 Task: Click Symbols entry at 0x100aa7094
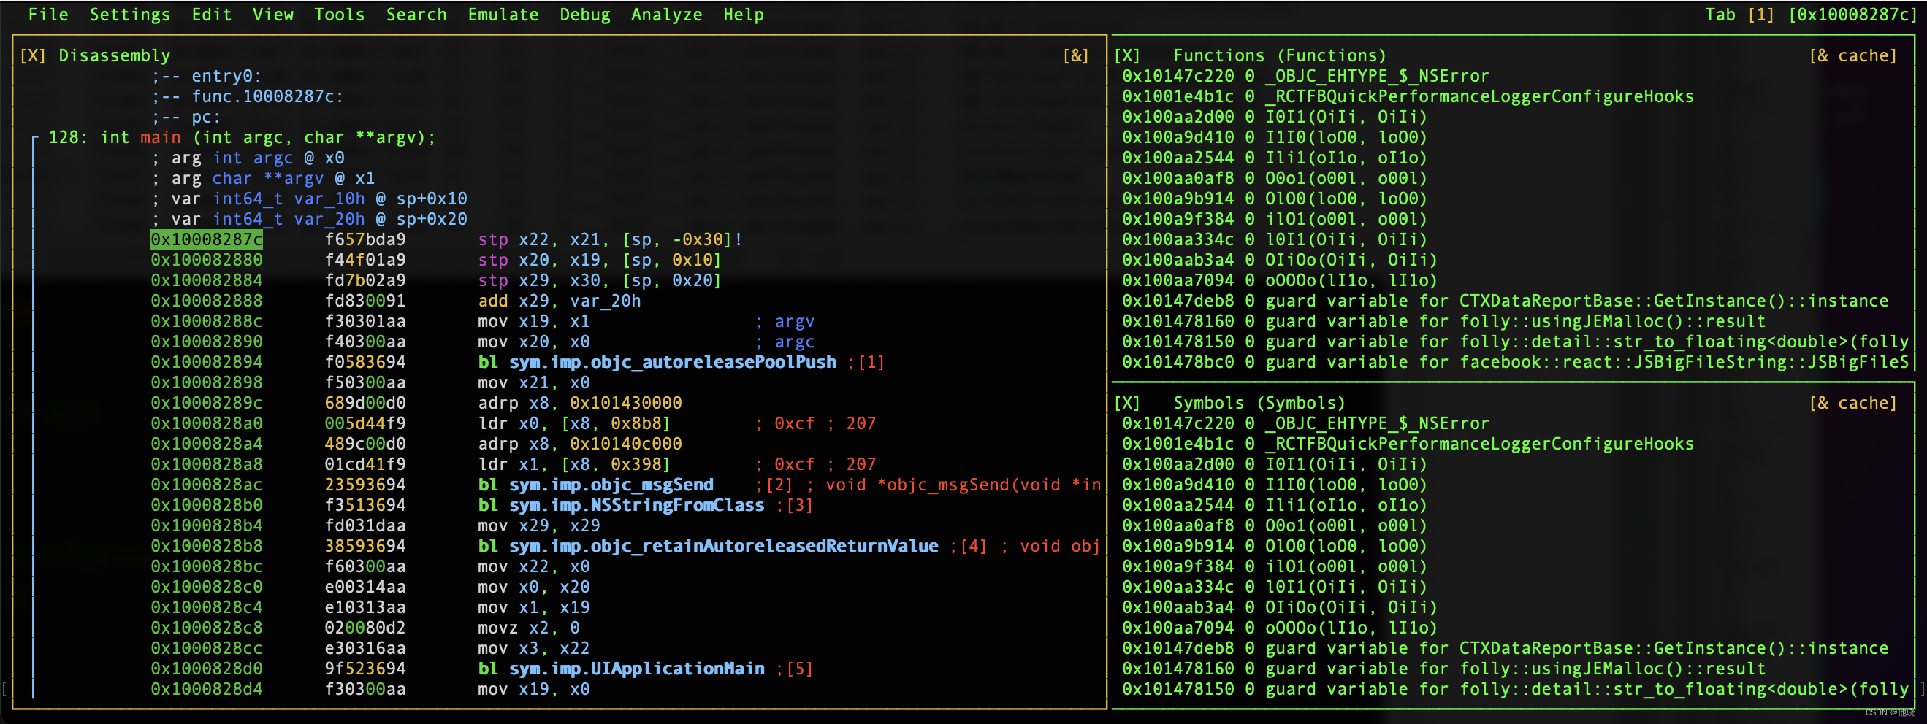1280,628
